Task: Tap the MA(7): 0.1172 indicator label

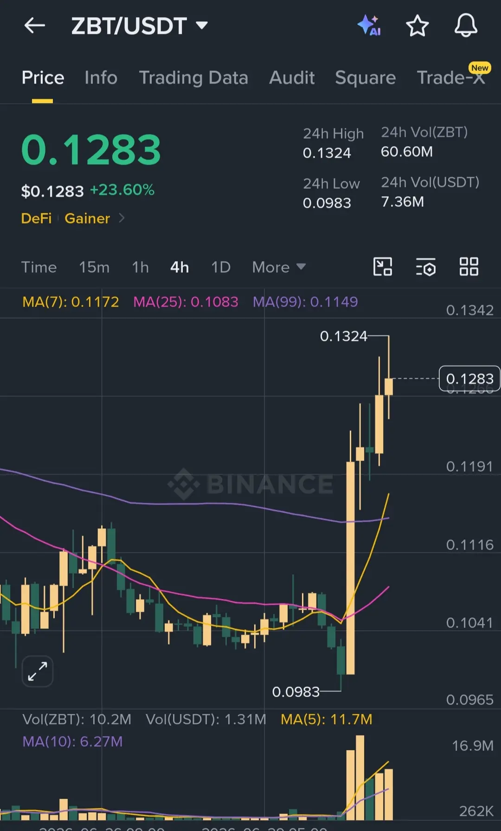Action: pos(71,302)
